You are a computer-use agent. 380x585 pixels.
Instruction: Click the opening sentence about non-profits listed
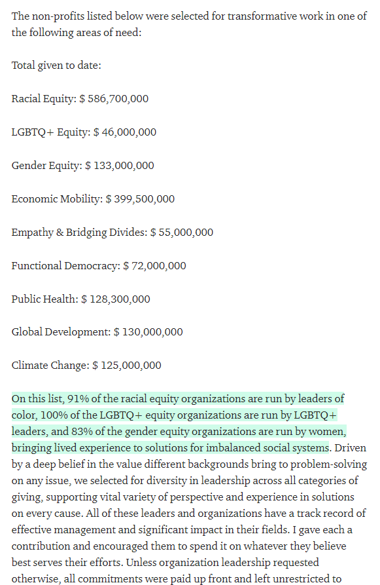(189, 24)
